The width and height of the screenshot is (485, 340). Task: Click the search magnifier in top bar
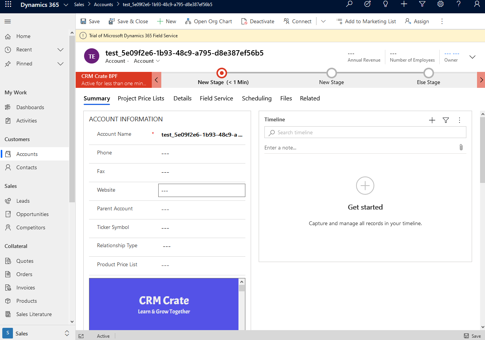(349, 4)
